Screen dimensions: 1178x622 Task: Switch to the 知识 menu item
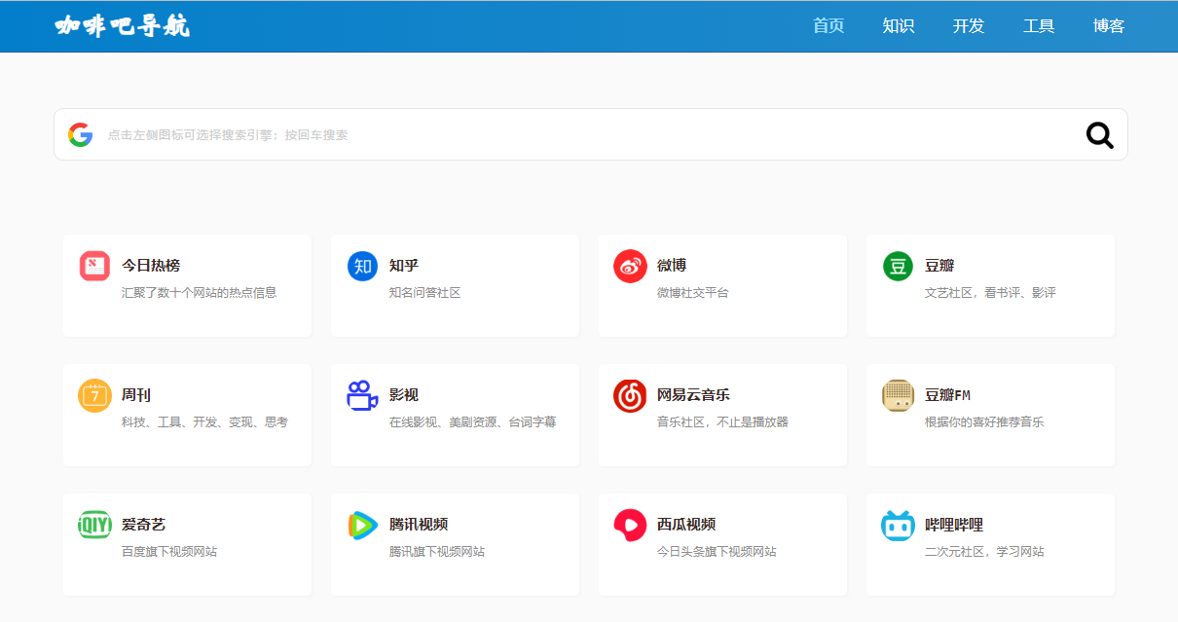pos(898,26)
